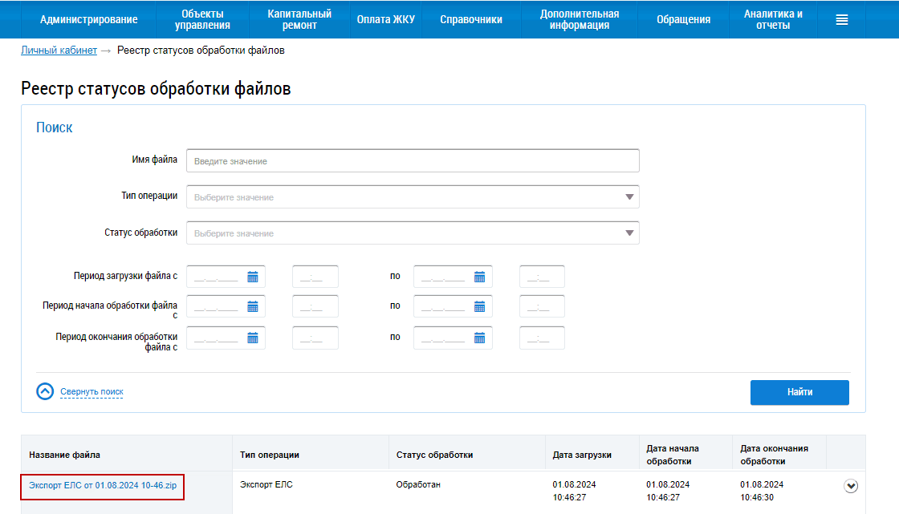Click the Свернуть поиск link
Viewport: 899px width, 514px height.
(x=92, y=392)
